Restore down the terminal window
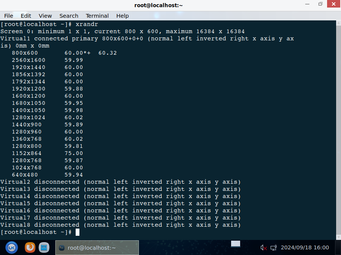341x255 pixels. point(320,4)
